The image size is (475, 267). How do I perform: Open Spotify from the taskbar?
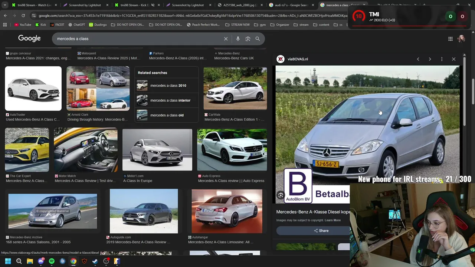coord(52,261)
